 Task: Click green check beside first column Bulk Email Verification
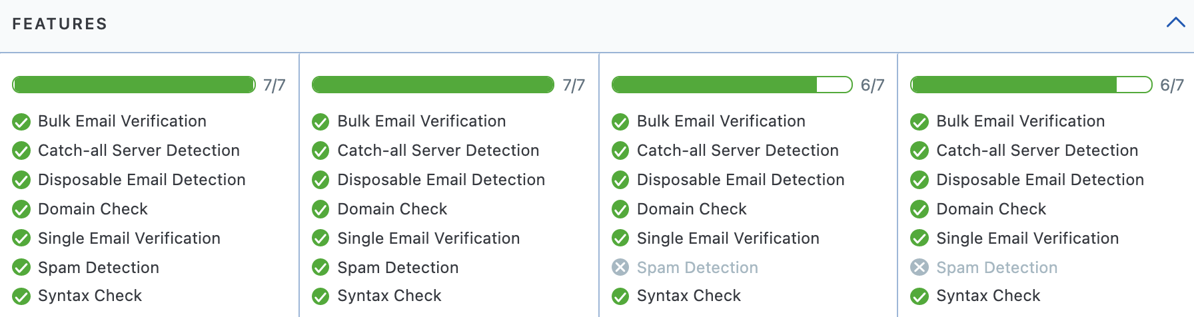(21, 122)
